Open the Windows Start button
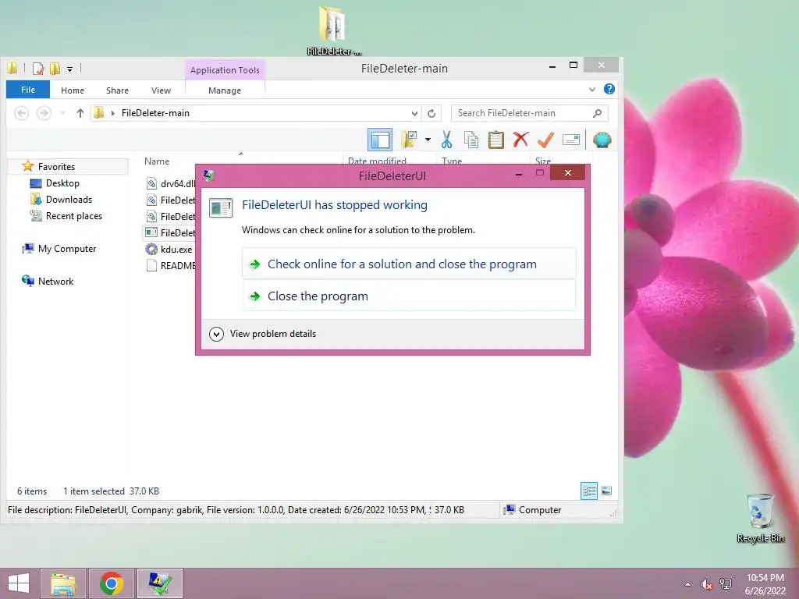This screenshot has width=799, height=599. (x=19, y=583)
